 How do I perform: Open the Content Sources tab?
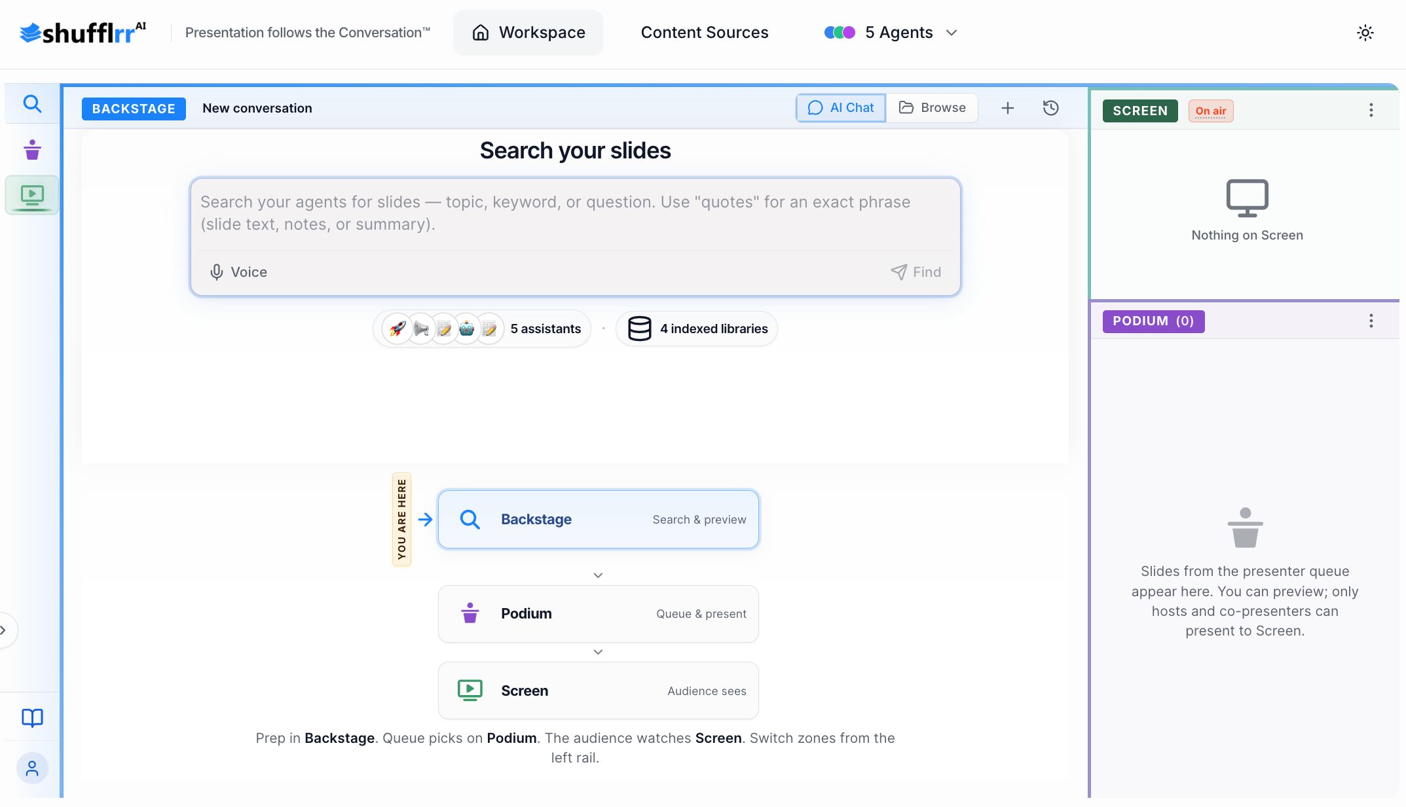coord(705,33)
